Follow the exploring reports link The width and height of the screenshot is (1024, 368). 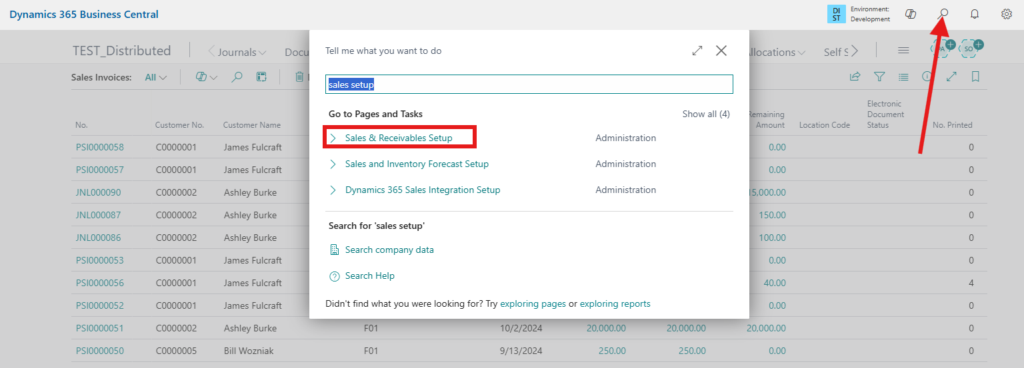(x=615, y=303)
